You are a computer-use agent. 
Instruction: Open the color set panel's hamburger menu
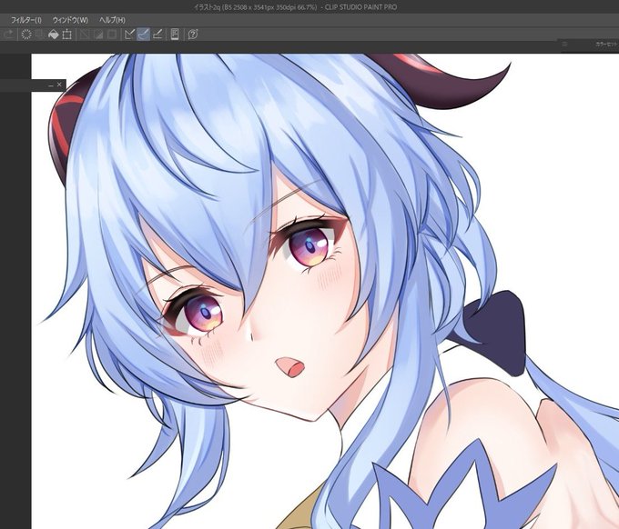click(564, 45)
